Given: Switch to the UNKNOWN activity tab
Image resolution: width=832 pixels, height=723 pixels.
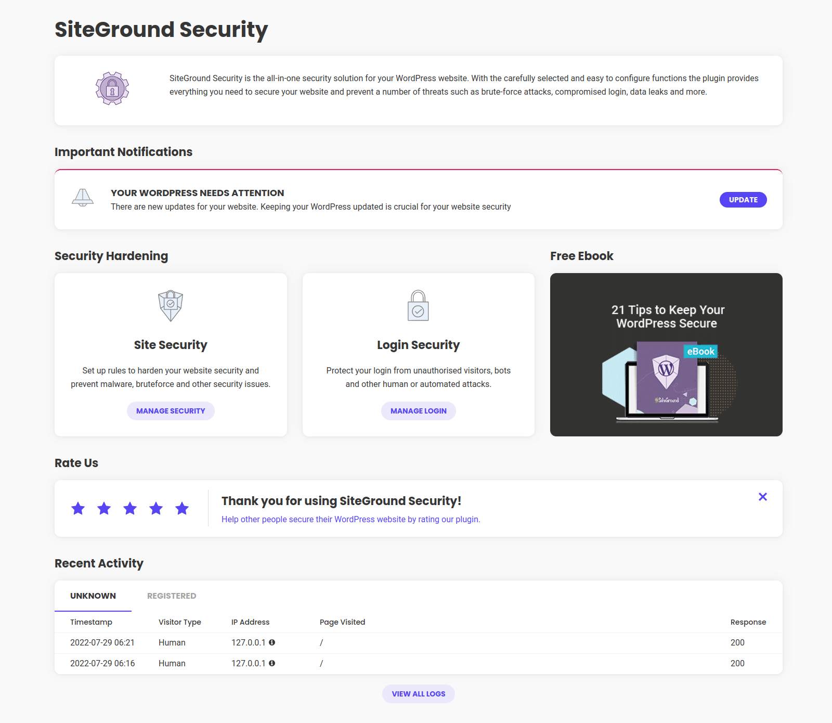Looking at the screenshot, I should click(x=93, y=596).
